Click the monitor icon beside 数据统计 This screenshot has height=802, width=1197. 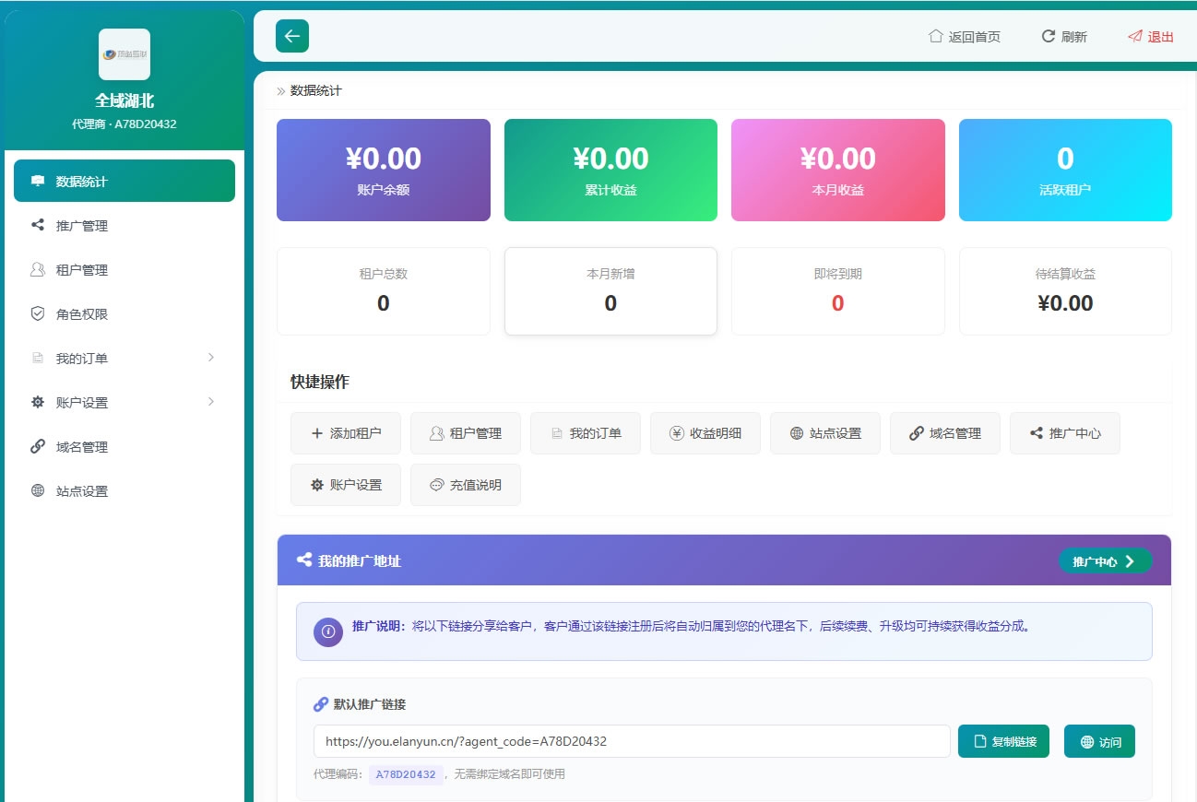pos(38,181)
